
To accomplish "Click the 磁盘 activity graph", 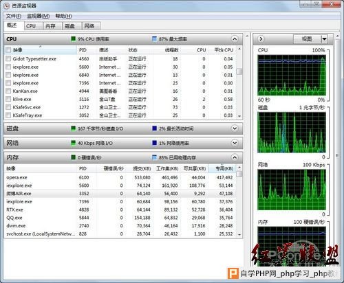I will tap(292, 133).
